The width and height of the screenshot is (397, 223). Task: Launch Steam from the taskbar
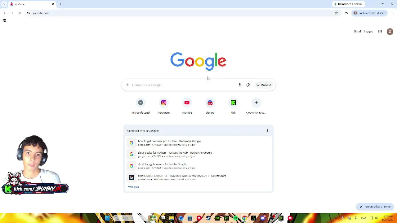(208, 218)
